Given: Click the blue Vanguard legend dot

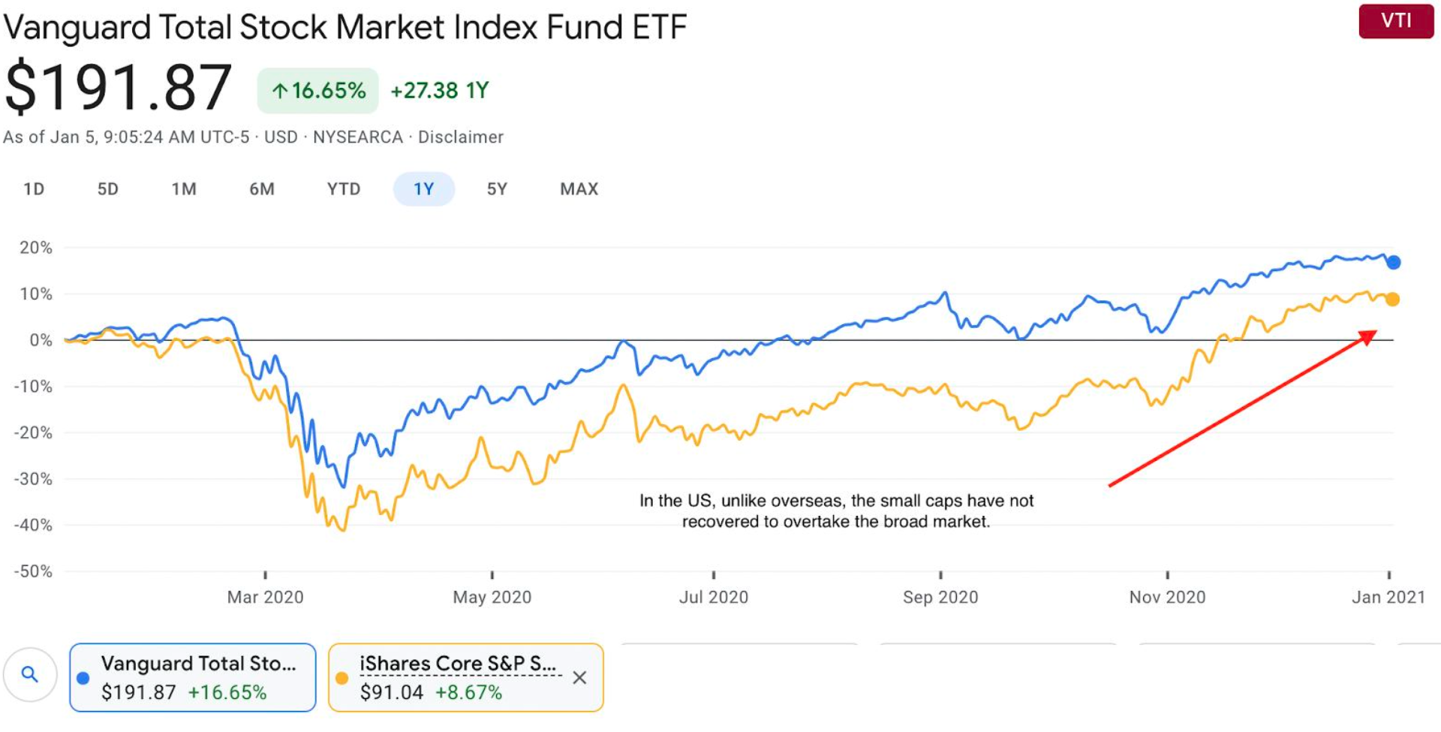Looking at the screenshot, I should (x=83, y=678).
